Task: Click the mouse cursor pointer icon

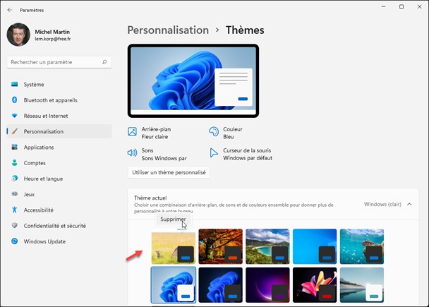Action: tap(214, 152)
